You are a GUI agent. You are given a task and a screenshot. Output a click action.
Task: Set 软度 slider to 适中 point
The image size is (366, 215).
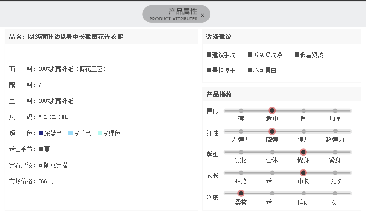click(x=272, y=194)
